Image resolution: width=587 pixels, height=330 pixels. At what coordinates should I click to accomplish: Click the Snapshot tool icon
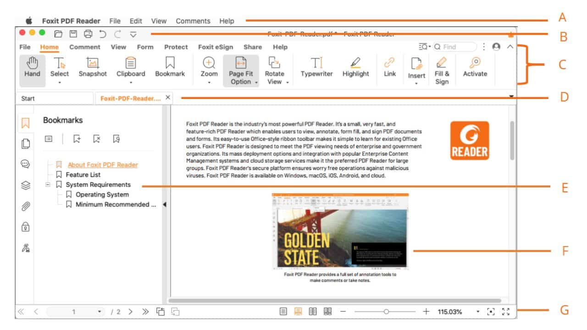[x=93, y=63]
